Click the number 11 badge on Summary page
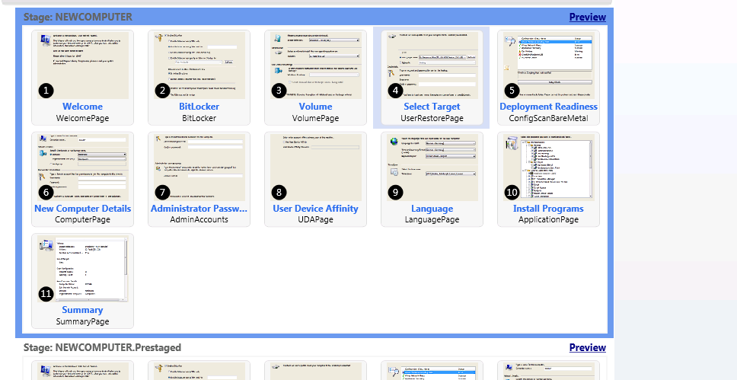The height and width of the screenshot is (380, 737). [46, 293]
